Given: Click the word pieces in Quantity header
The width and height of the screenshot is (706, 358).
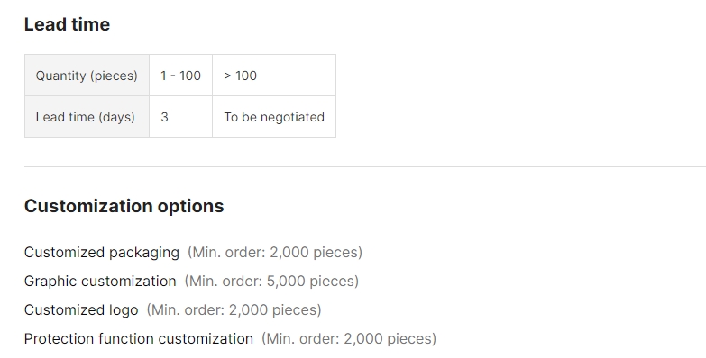Looking at the screenshot, I should [x=114, y=76].
